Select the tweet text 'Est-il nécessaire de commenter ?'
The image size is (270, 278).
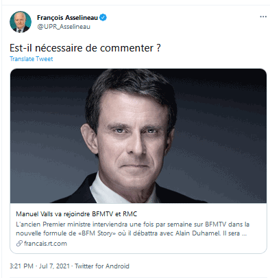pos(85,48)
